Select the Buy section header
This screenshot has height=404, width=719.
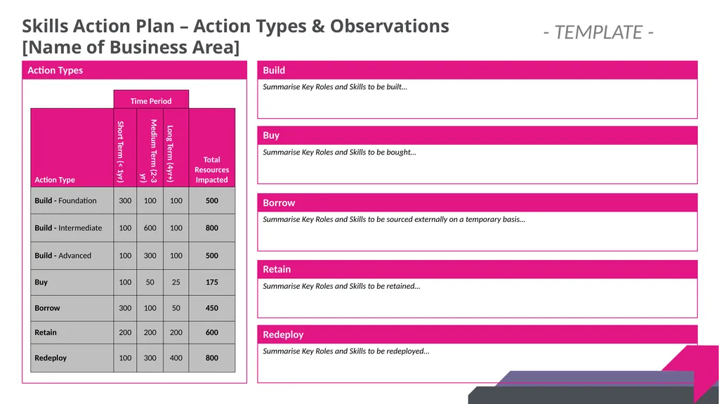[477, 136]
